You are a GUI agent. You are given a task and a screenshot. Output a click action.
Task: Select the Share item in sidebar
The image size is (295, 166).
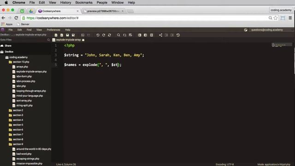(x=8, y=46)
